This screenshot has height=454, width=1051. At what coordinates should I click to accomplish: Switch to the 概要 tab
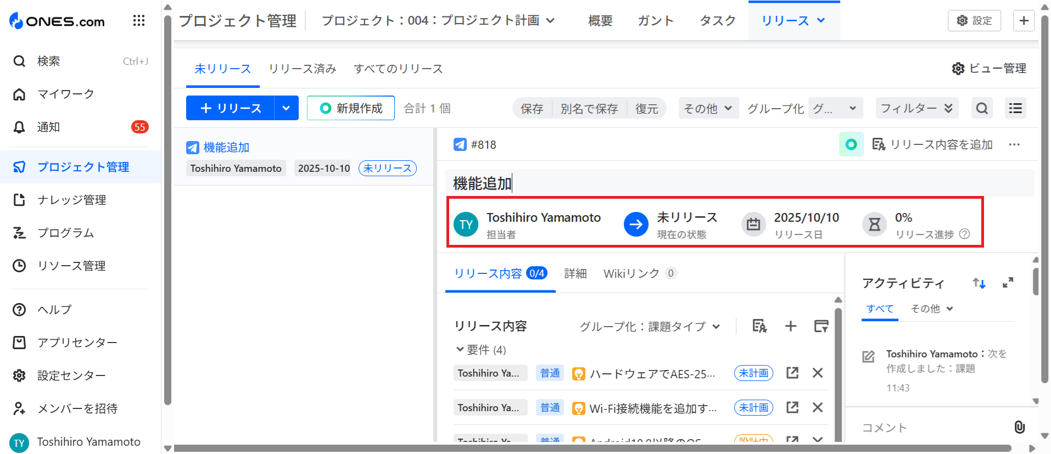pos(600,21)
